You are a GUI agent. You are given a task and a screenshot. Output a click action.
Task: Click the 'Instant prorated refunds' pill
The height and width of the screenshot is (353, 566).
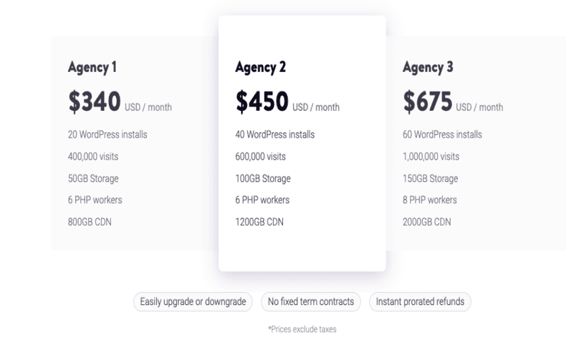420,301
